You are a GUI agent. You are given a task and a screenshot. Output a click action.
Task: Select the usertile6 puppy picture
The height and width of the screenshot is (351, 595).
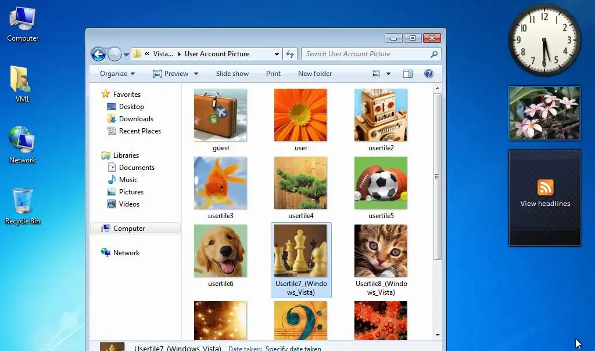[x=220, y=251]
